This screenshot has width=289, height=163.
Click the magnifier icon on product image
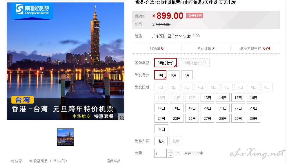point(122,117)
